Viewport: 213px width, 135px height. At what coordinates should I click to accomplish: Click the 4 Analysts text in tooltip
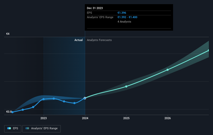(x=124, y=22)
